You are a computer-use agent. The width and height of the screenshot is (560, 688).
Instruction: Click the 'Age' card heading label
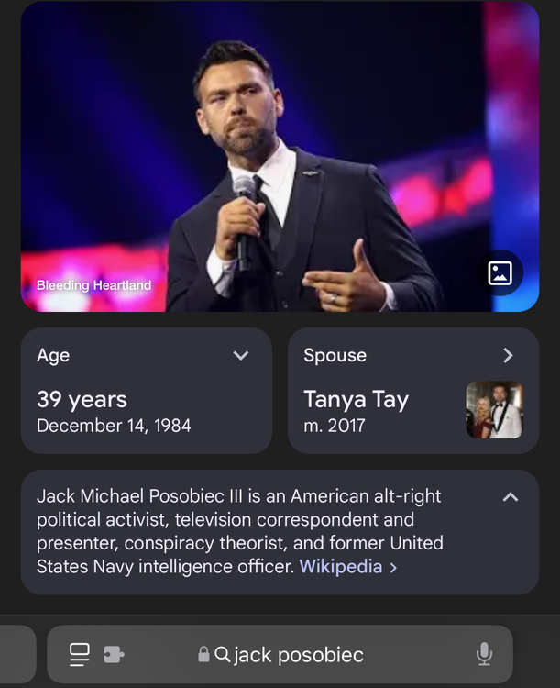[53, 356]
